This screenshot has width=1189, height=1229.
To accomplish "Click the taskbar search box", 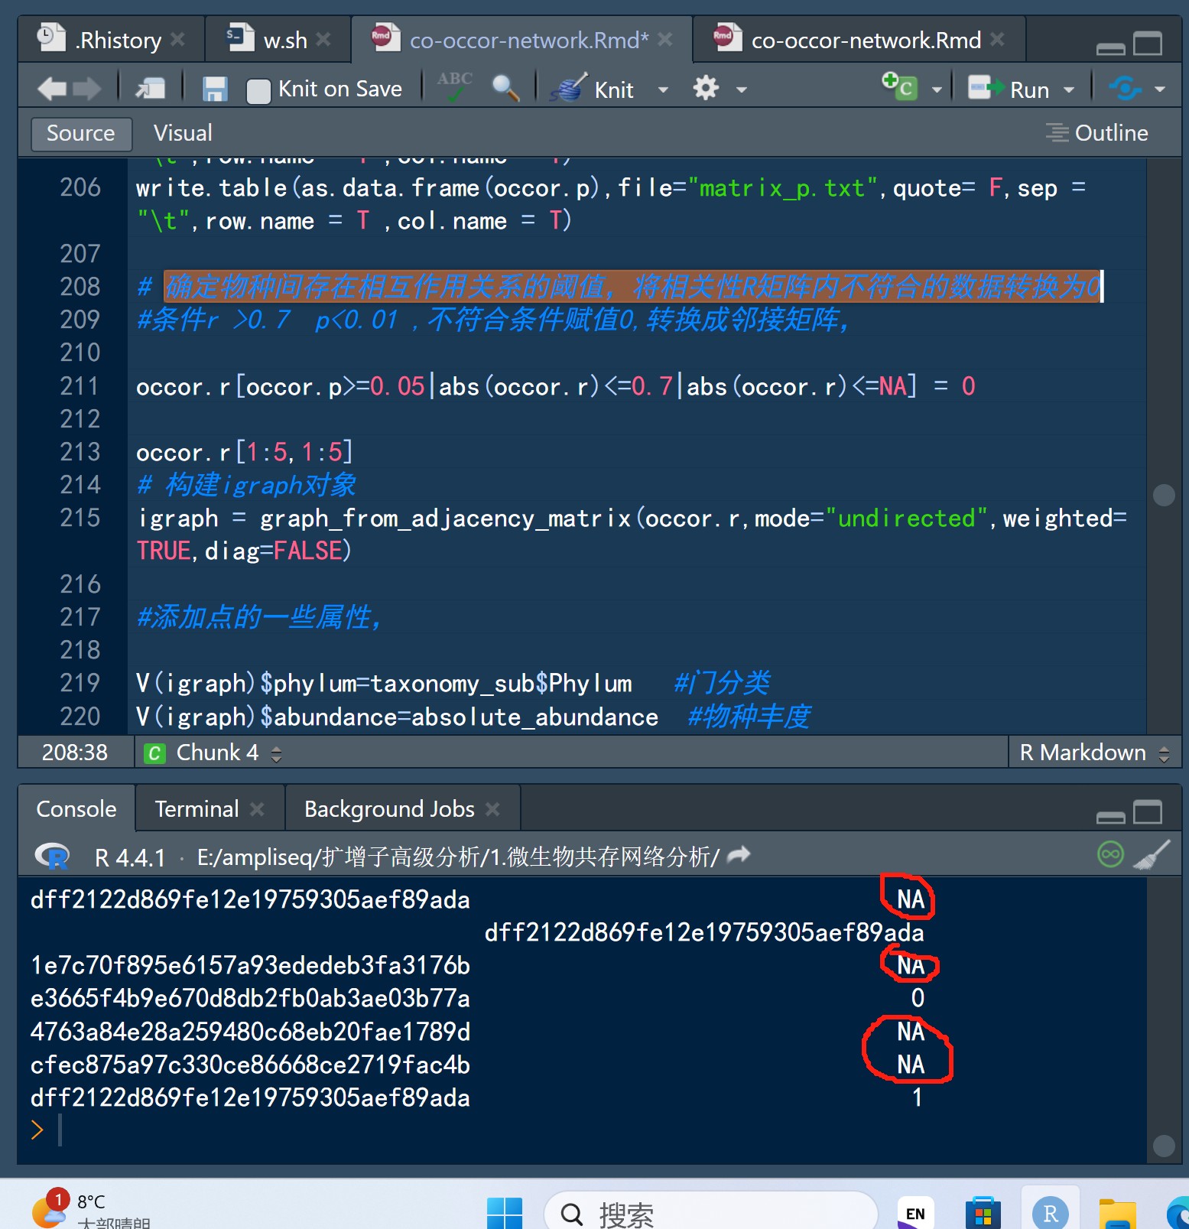I will 710,1213.
